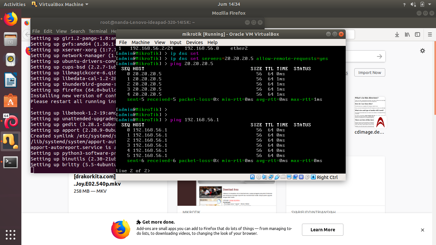Click the Learn More button
436x245 pixels.
(323, 230)
